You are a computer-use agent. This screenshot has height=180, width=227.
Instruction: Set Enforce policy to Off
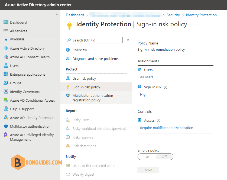pyautogui.click(x=164, y=157)
